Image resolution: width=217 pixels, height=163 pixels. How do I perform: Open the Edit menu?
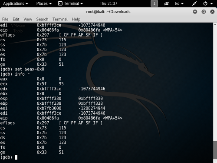[x=16, y=19]
